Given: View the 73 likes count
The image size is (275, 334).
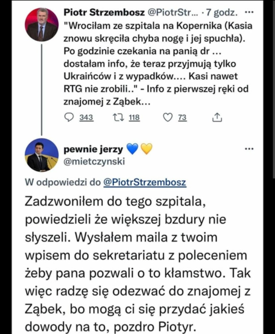Looking at the screenshot, I should [182, 117].
